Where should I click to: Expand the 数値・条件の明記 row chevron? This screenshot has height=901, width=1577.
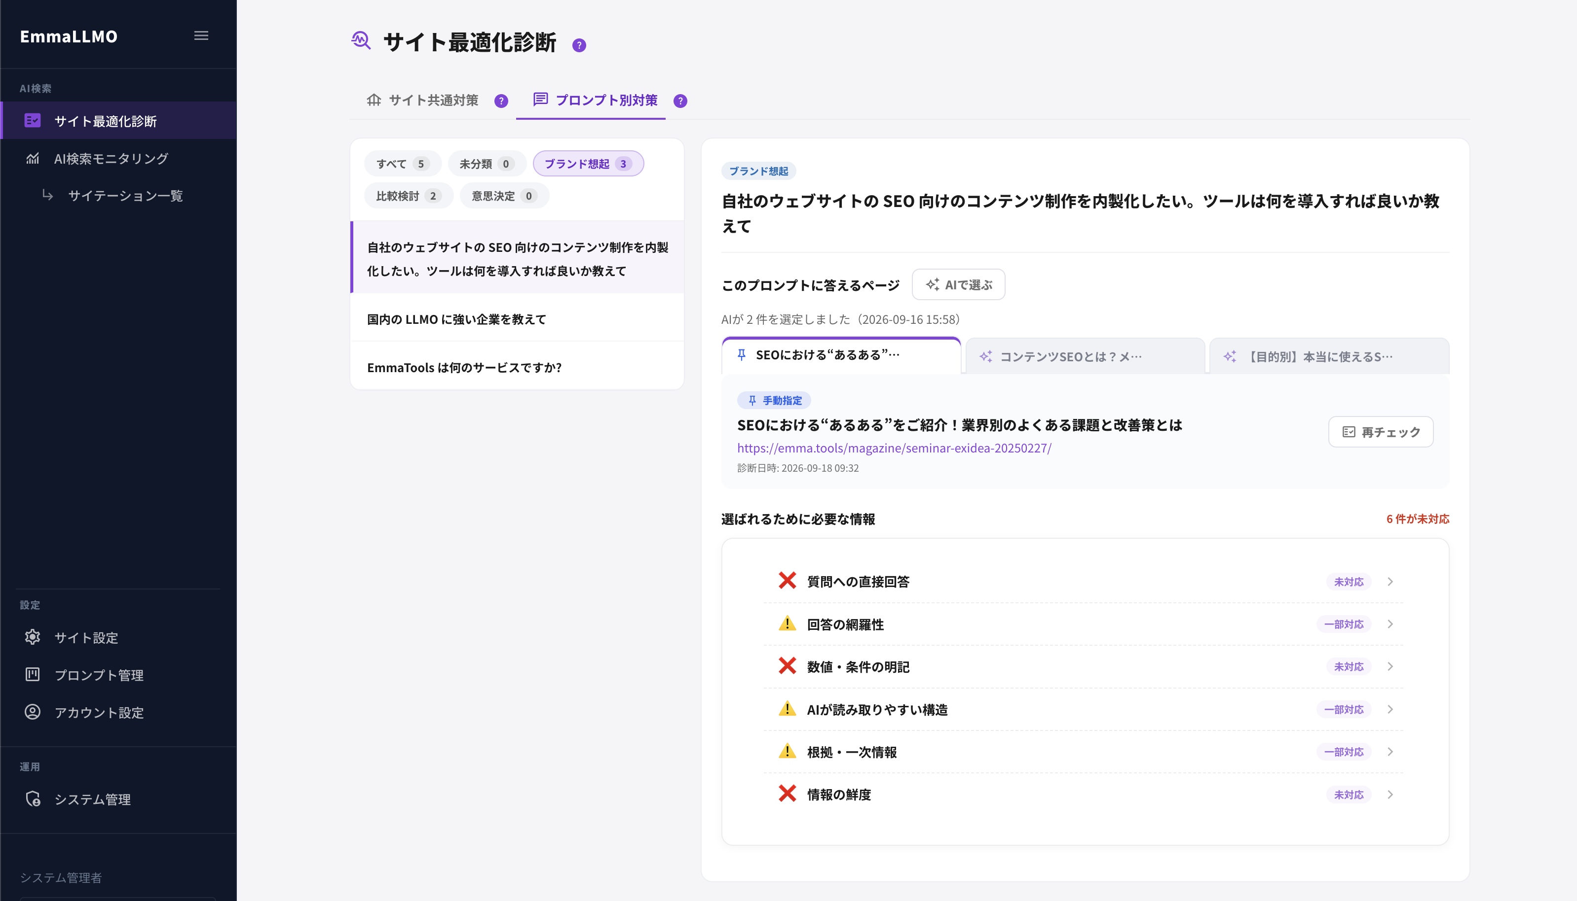tap(1390, 666)
